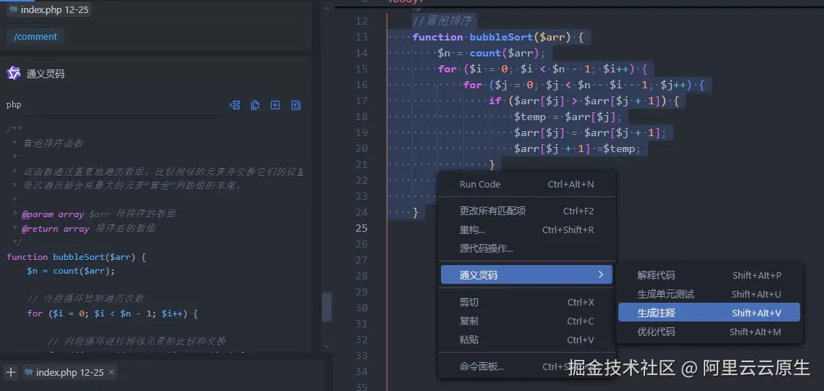The height and width of the screenshot is (391, 824).
Task: Click editor line number 31
Action: tap(361, 324)
